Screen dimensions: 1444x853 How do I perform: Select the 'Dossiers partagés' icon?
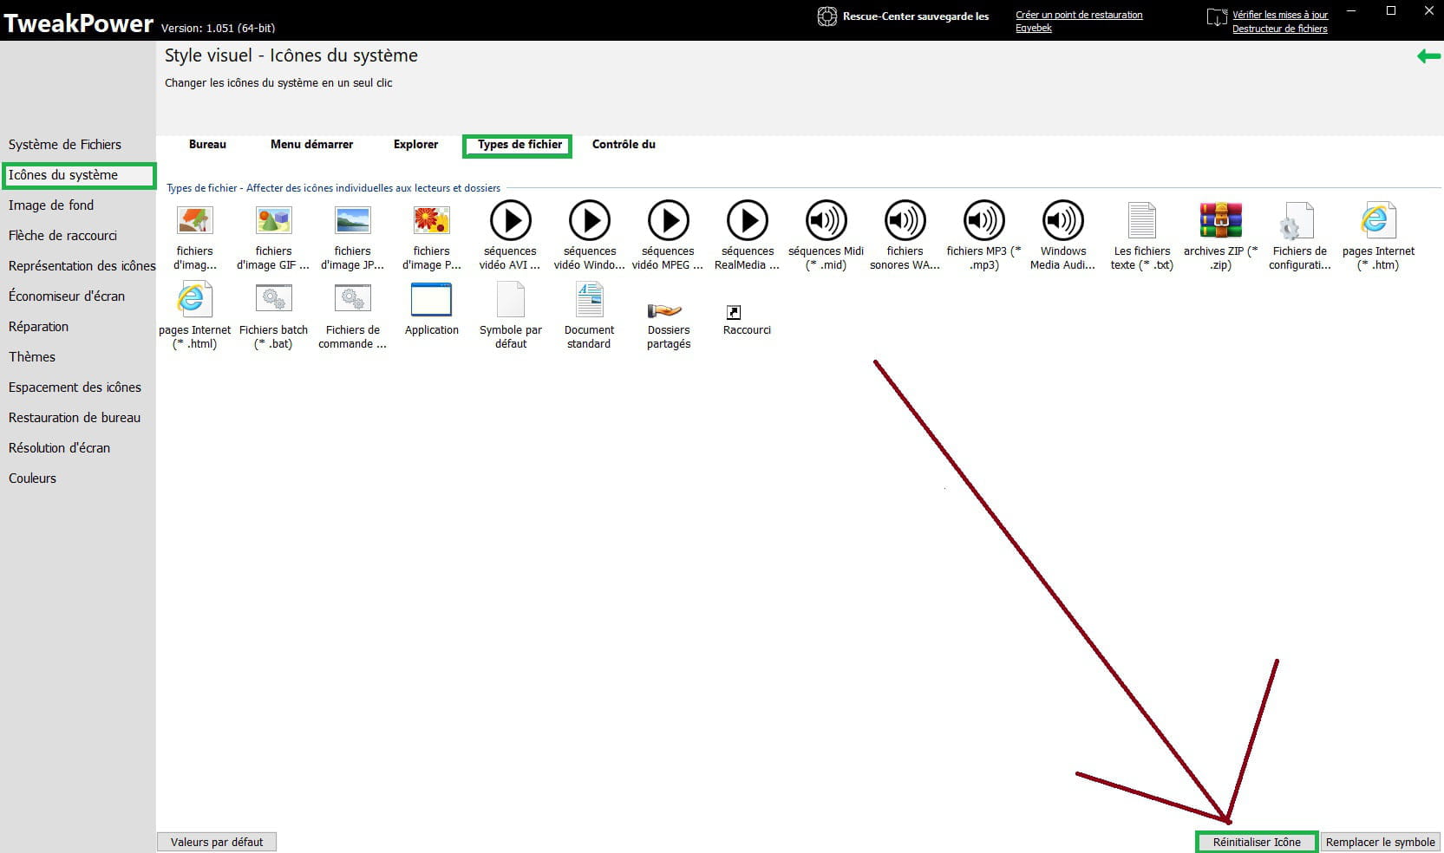pyautogui.click(x=665, y=310)
